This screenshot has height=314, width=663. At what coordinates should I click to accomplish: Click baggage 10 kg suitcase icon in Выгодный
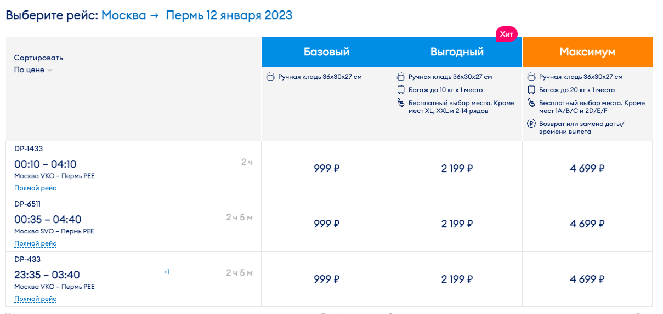400,90
